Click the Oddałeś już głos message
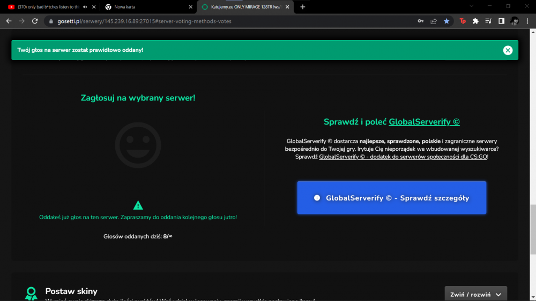This screenshot has height=301, width=536. click(x=138, y=217)
